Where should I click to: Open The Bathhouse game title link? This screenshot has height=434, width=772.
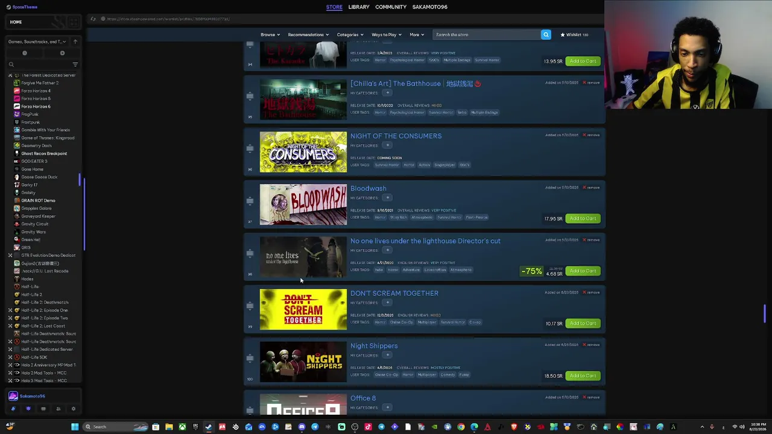(x=416, y=84)
